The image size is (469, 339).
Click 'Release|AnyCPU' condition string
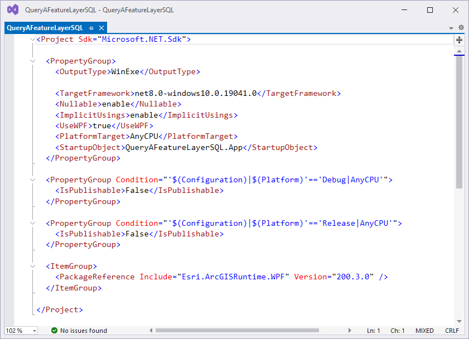(x=355, y=223)
